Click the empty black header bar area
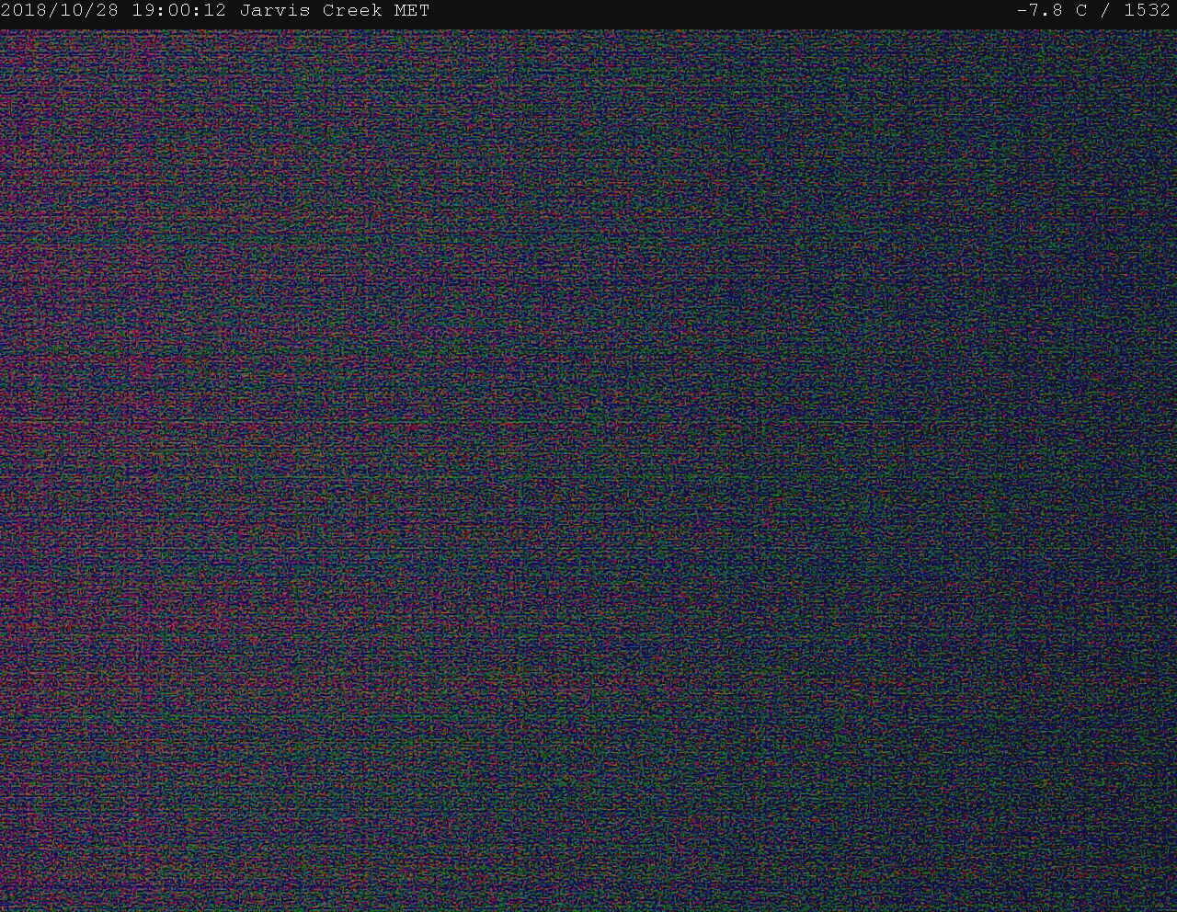Screen dimensions: 1177x912 pyautogui.click(x=717, y=11)
